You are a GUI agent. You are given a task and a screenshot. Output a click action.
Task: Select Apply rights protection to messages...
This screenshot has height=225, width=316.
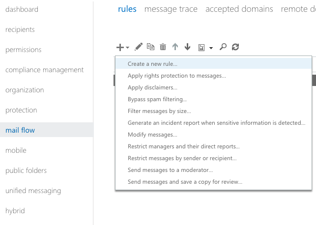coord(213,76)
